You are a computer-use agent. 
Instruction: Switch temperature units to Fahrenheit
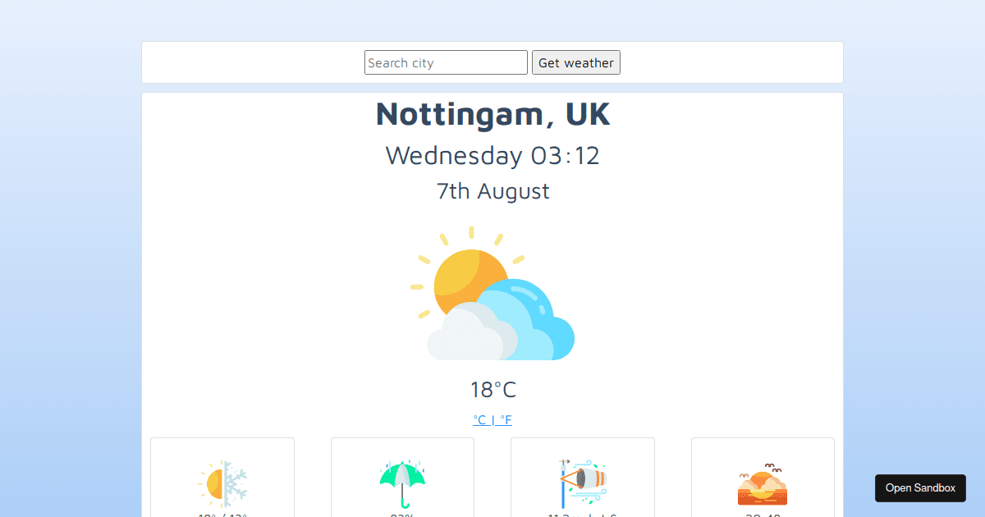pos(506,419)
